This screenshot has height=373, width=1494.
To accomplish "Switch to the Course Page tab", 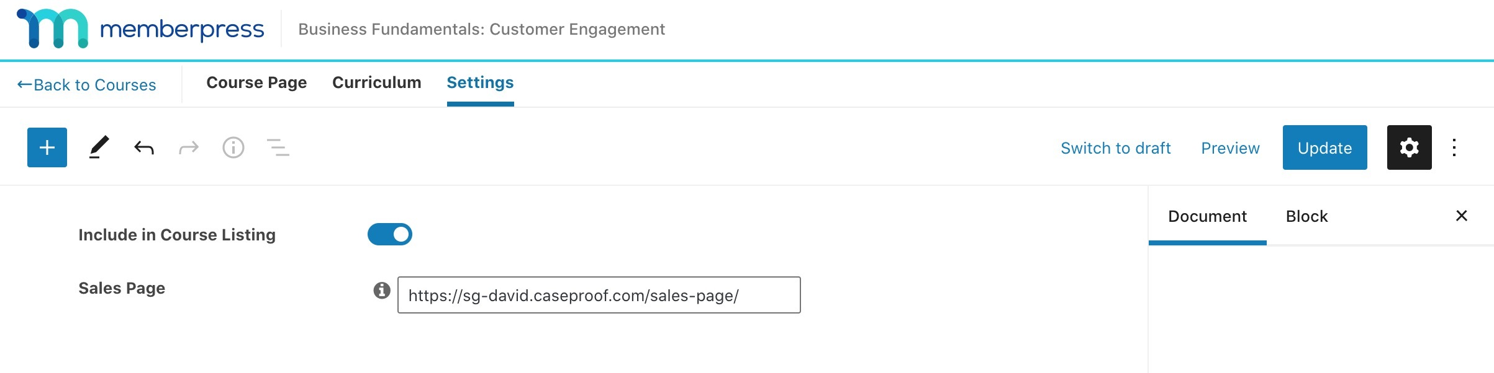I will [256, 83].
